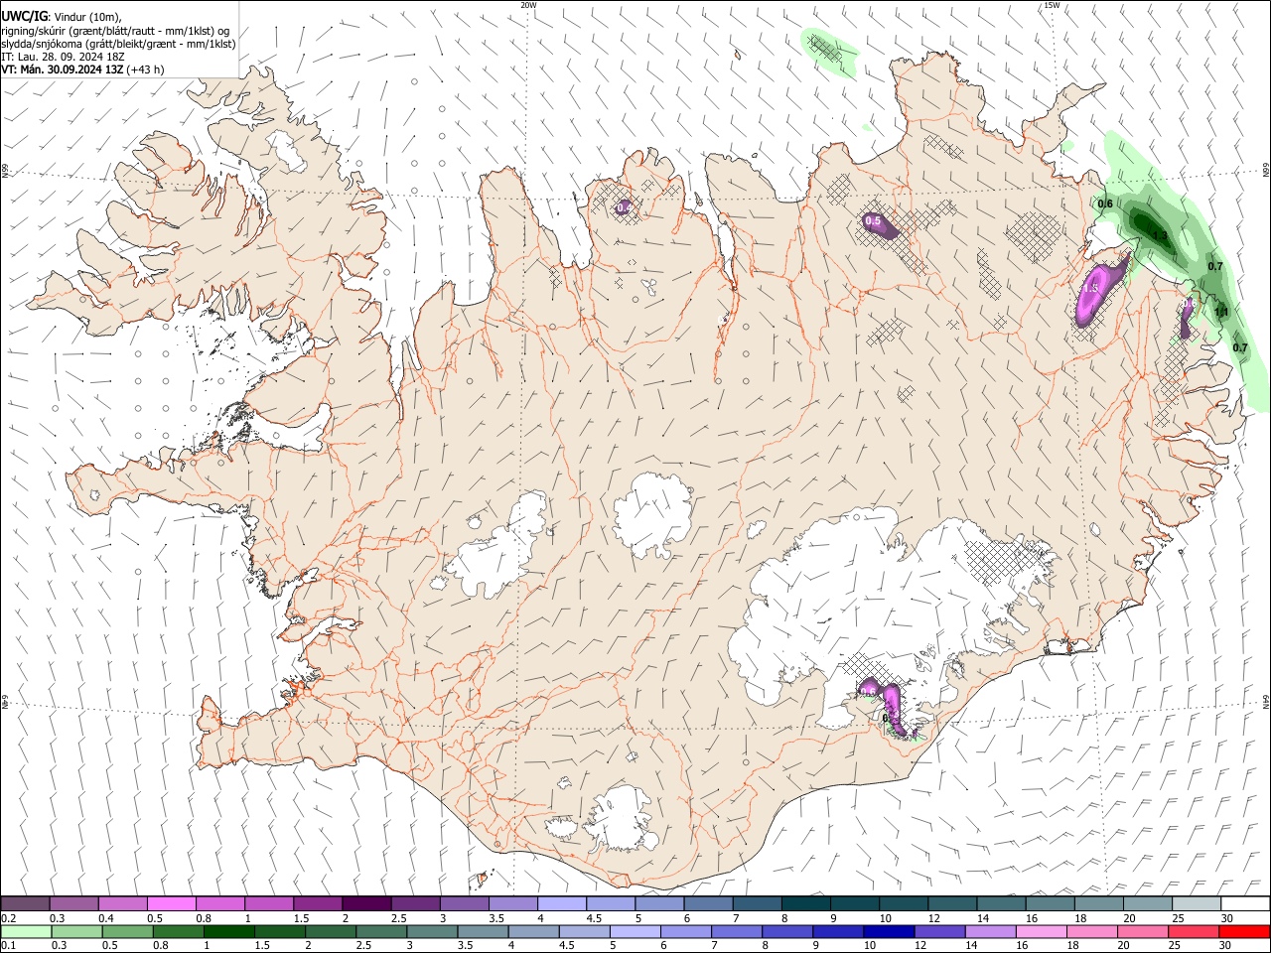Image resolution: width=1271 pixels, height=953 pixels.
Task: Click the bright red rain swatch above 30
Action: 1243,931
